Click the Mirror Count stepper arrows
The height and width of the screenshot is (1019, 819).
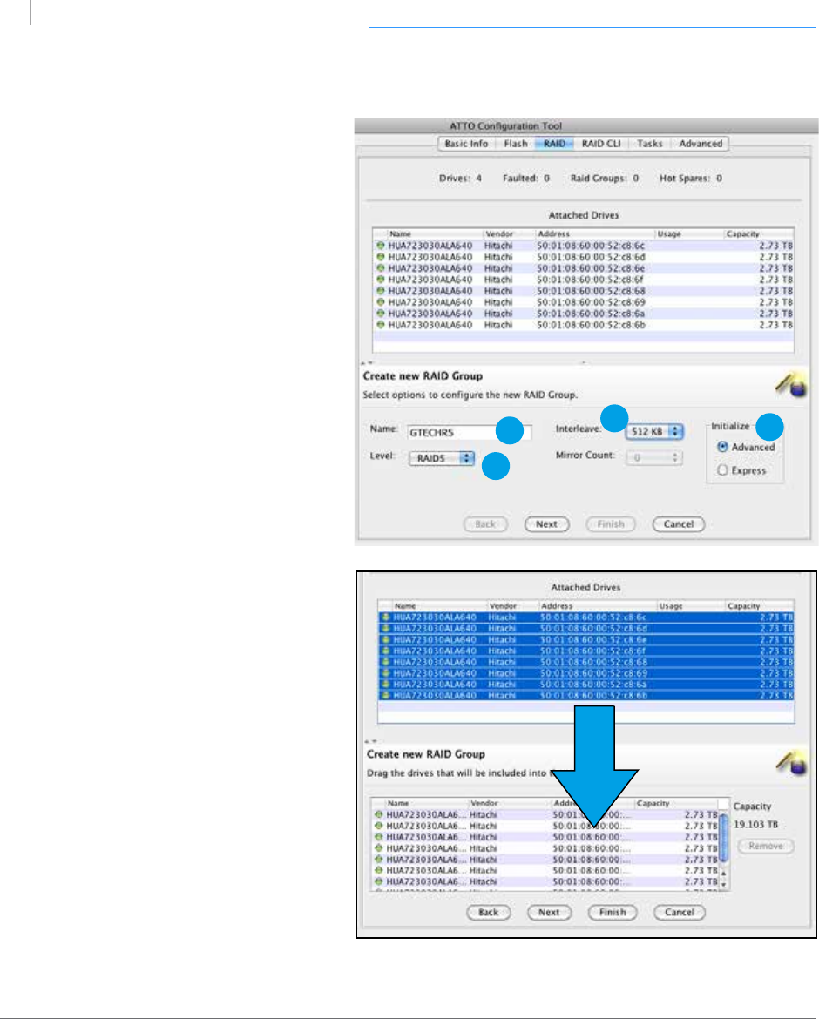click(675, 458)
